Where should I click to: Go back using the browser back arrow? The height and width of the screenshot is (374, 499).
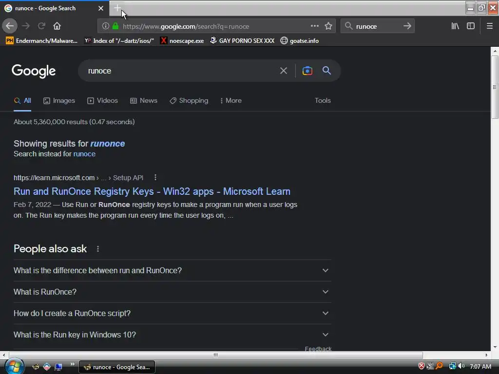(10, 26)
